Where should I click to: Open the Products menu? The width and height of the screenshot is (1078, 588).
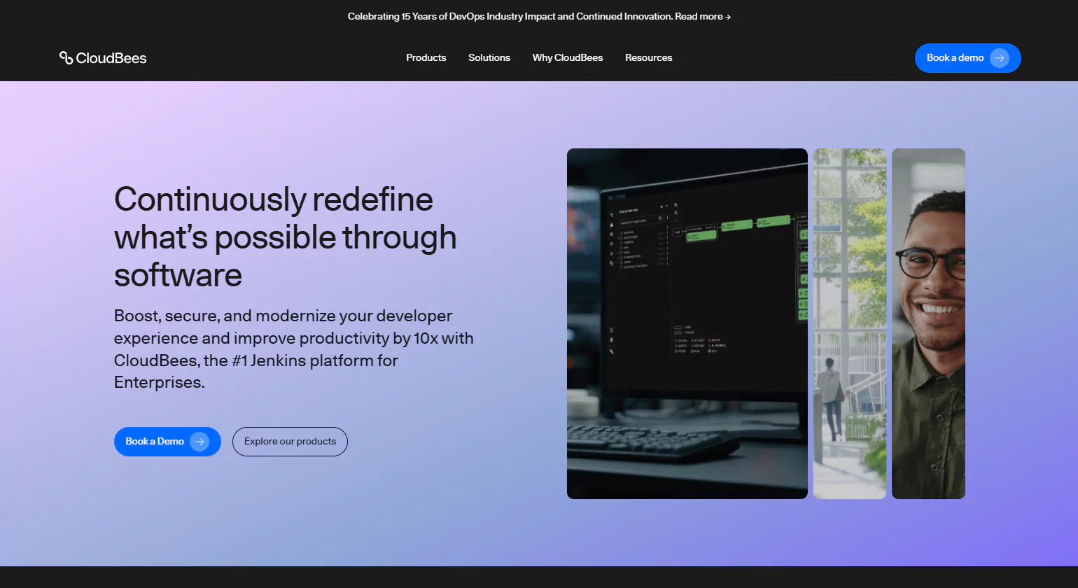coord(426,58)
